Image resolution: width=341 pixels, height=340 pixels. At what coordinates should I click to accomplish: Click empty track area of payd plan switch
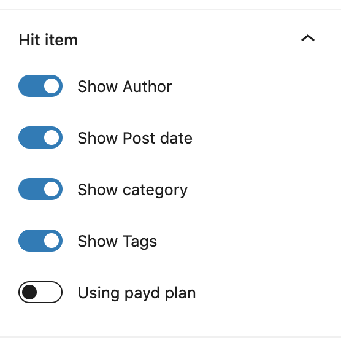point(50,292)
